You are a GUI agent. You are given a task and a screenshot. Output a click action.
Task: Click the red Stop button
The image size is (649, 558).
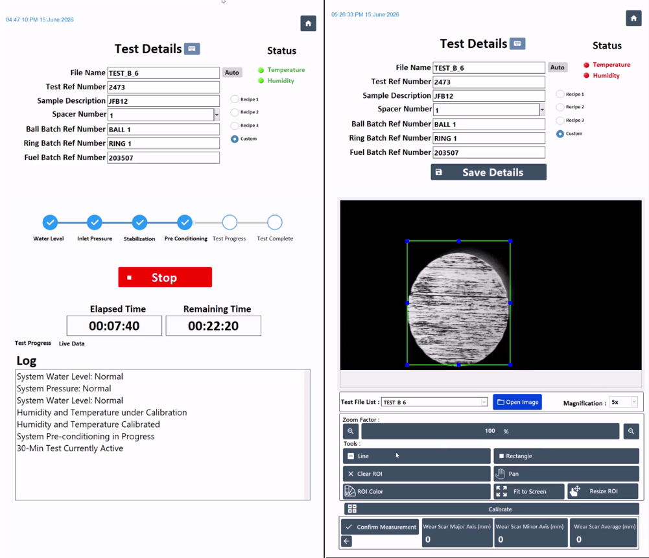(165, 277)
